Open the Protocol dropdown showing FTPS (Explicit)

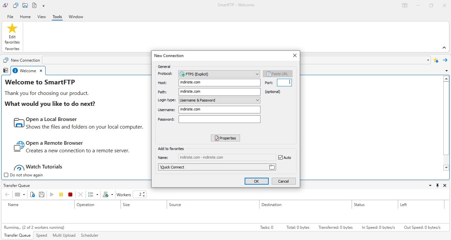[x=219, y=74]
